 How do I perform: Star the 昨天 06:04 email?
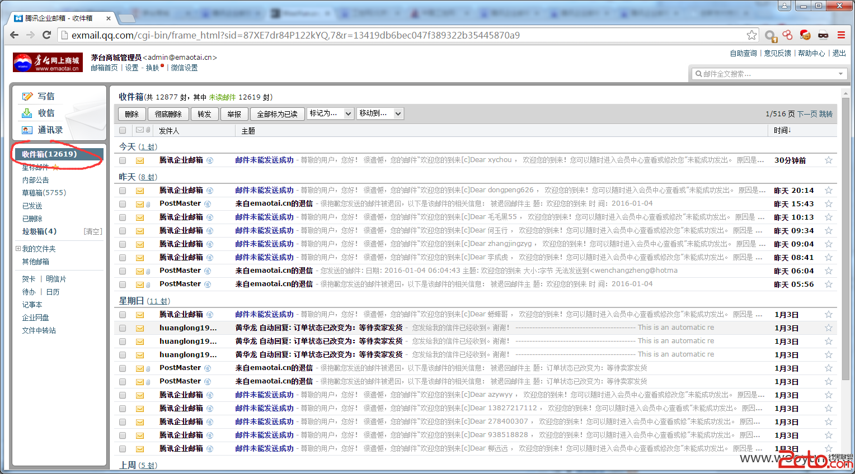[829, 271]
